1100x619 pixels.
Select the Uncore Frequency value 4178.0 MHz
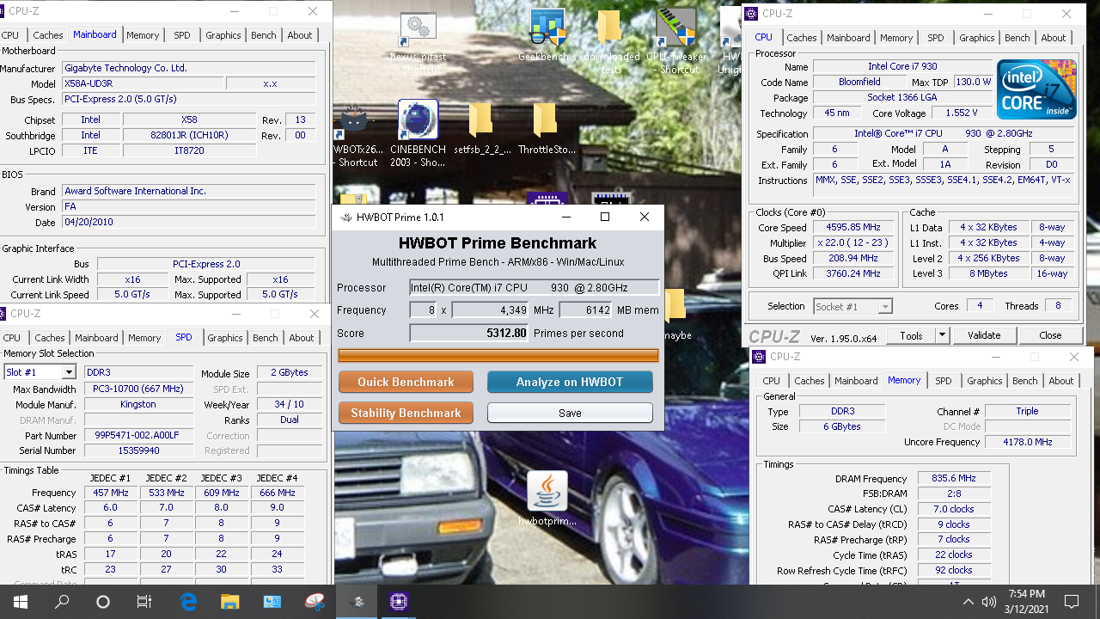point(1027,442)
